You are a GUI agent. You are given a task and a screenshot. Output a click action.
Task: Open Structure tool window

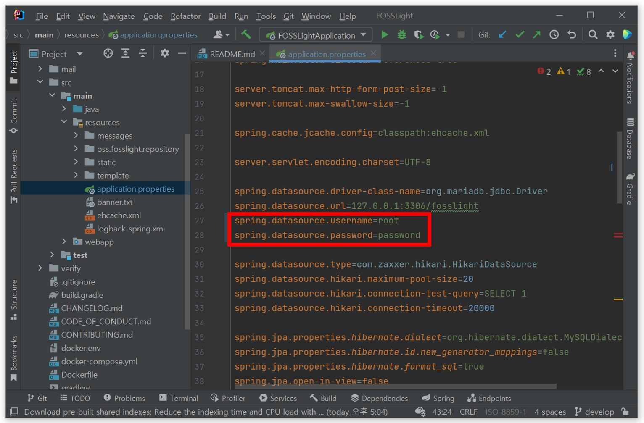pyautogui.click(x=14, y=300)
